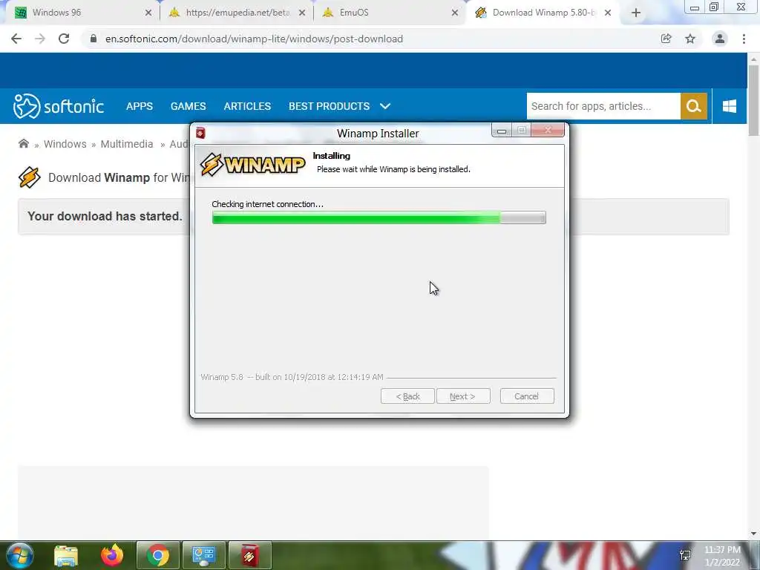
Task: Open the Chrome three-dot menu
Action: pyautogui.click(x=744, y=39)
